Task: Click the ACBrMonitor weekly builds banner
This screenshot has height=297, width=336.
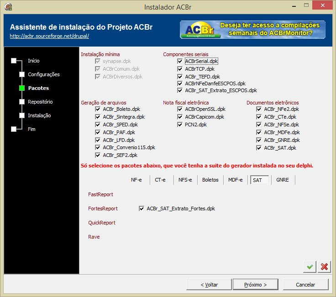Action: (x=252, y=30)
